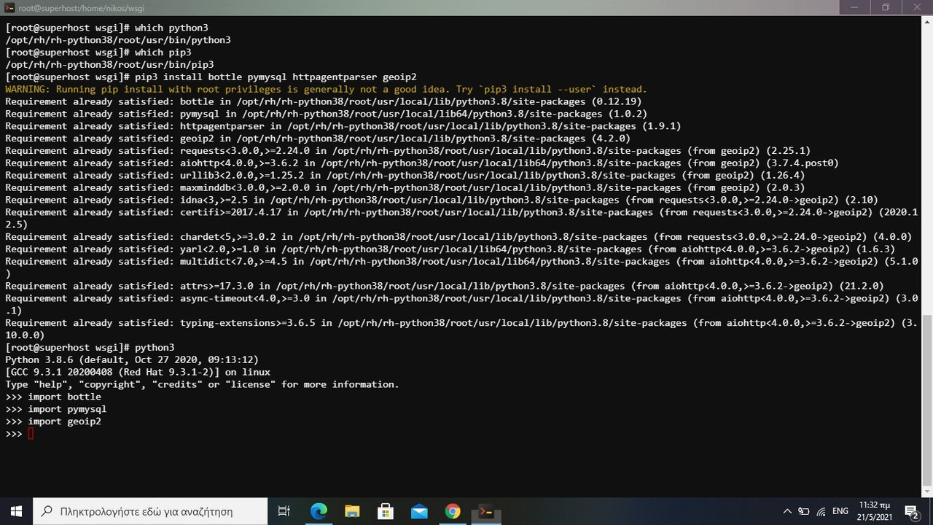Toggle the Action Center open
Screen dimensions: 933x525
[910, 511]
